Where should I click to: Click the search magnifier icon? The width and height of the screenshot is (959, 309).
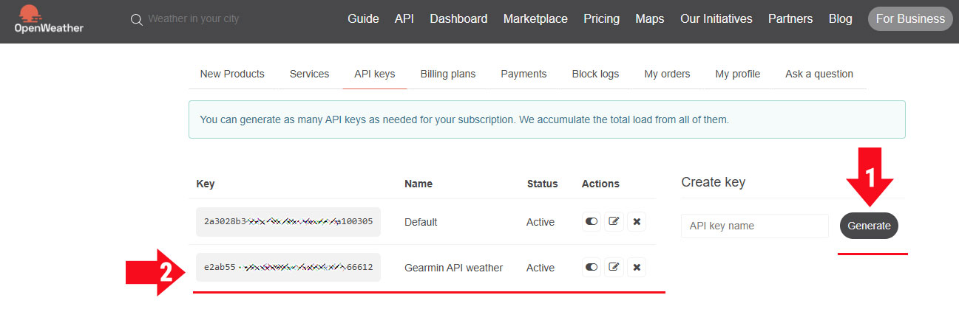[136, 20]
